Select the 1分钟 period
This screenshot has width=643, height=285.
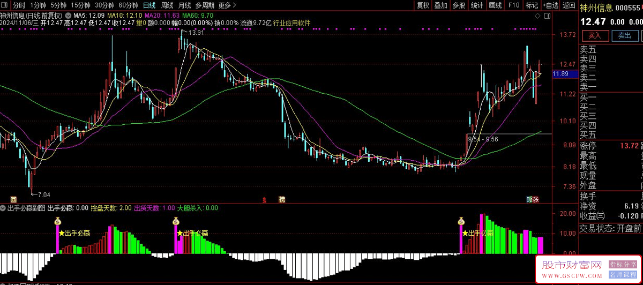(x=38, y=5)
